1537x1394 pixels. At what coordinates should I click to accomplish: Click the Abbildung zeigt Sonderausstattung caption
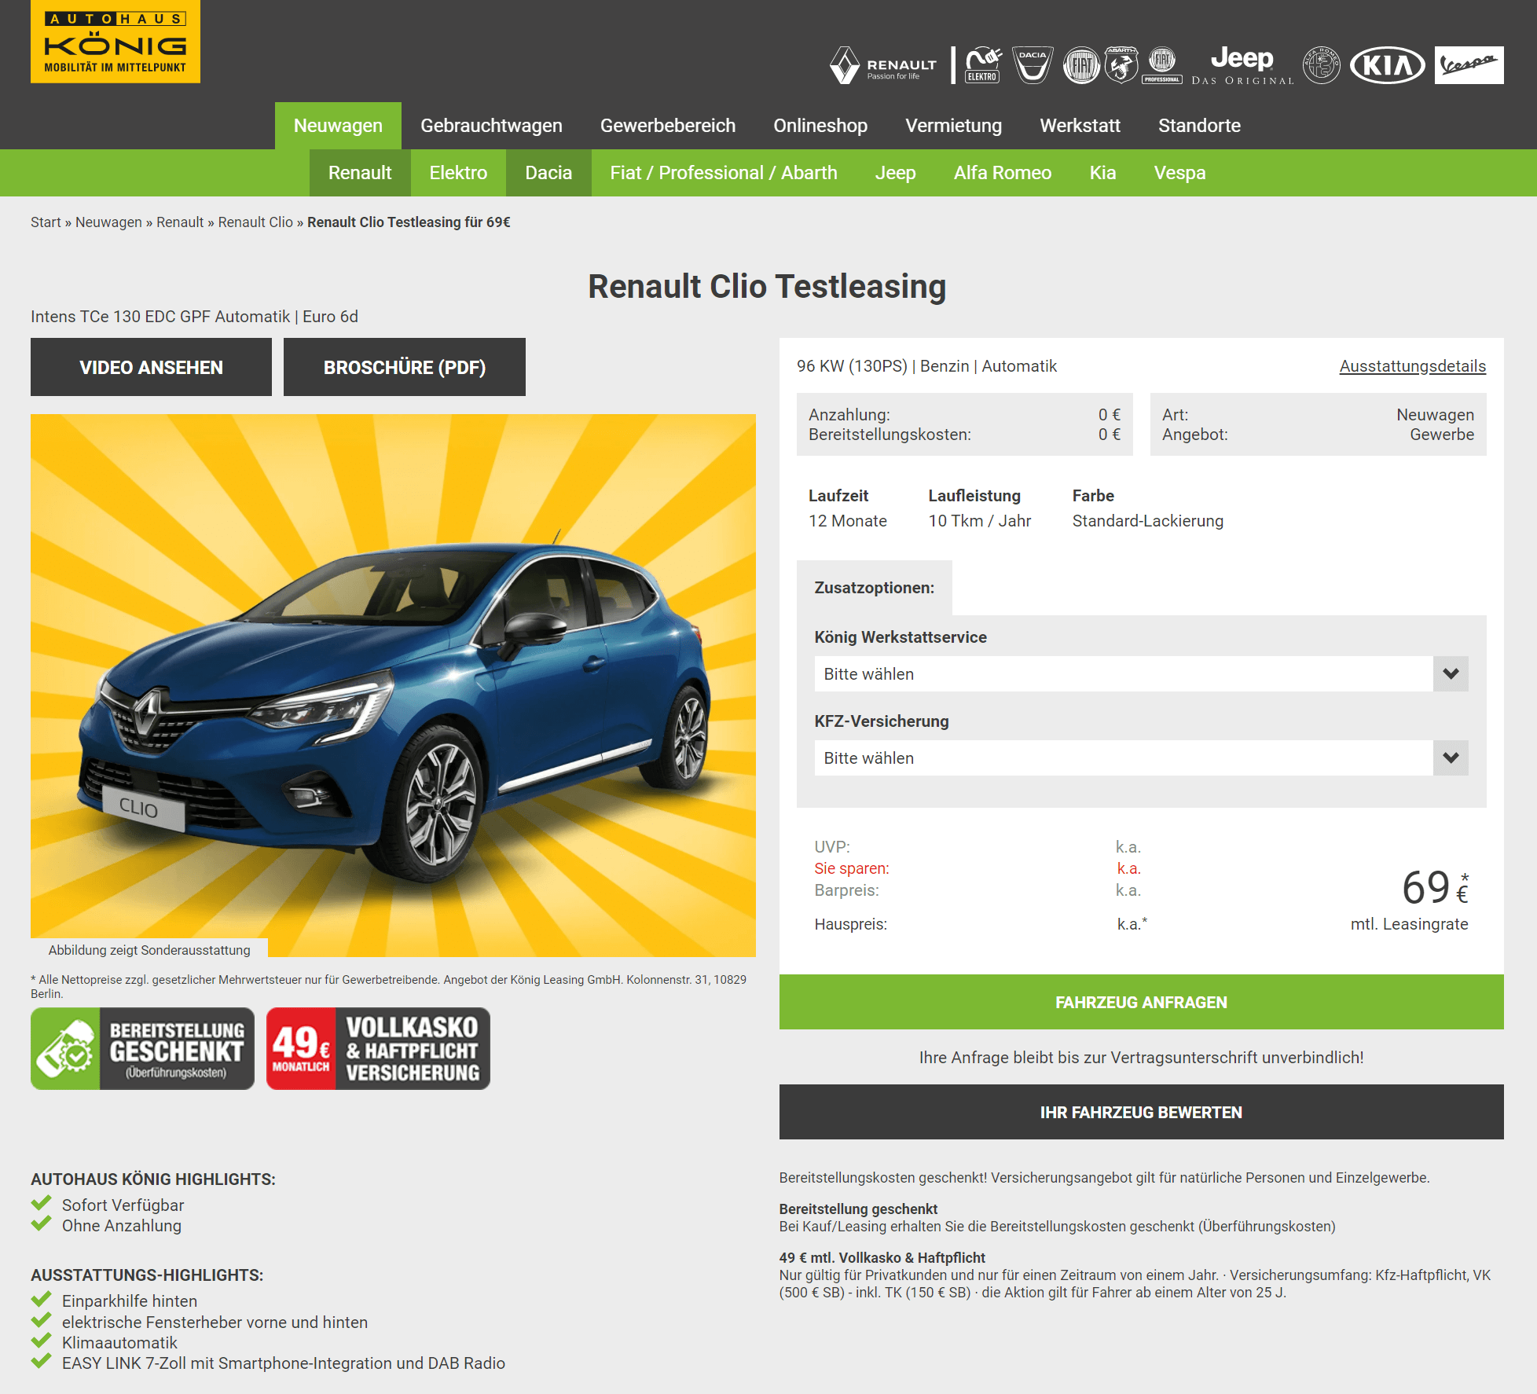[x=149, y=950]
